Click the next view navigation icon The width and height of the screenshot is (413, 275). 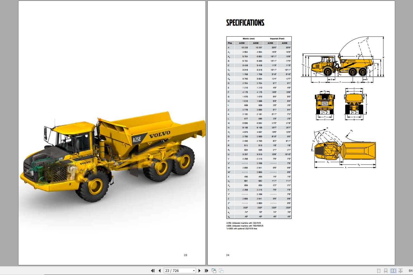(x=221, y=271)
